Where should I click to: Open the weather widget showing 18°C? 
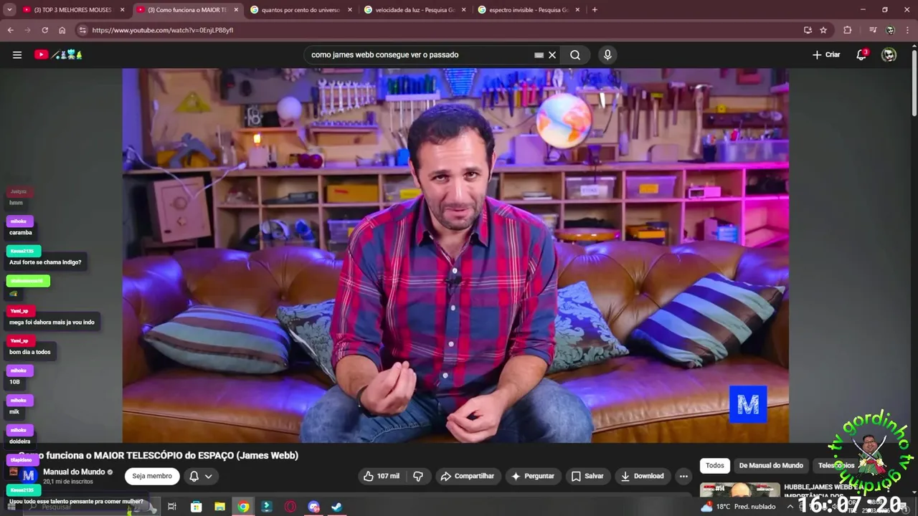pos(738,507)
